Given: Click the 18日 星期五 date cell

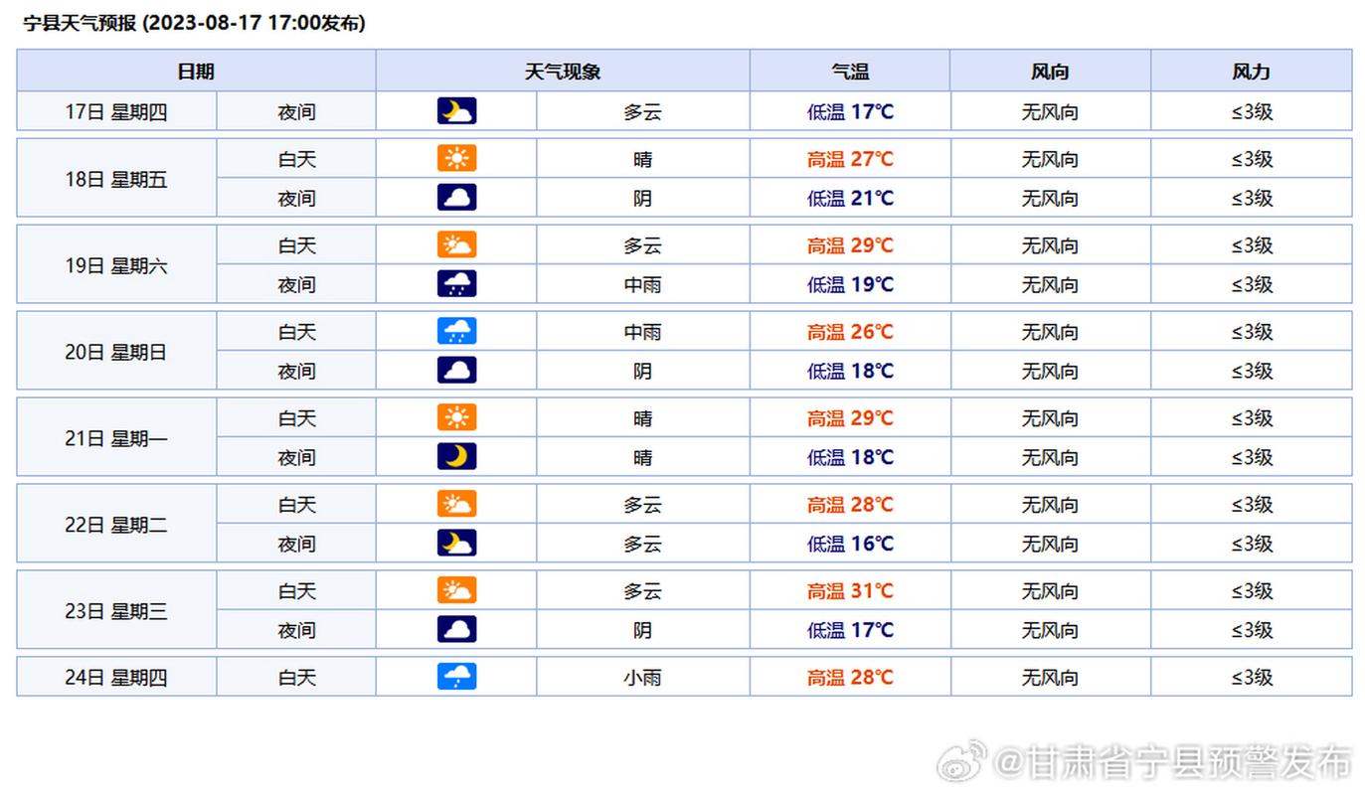Looking at the screenshot, I should pos(116,178).
